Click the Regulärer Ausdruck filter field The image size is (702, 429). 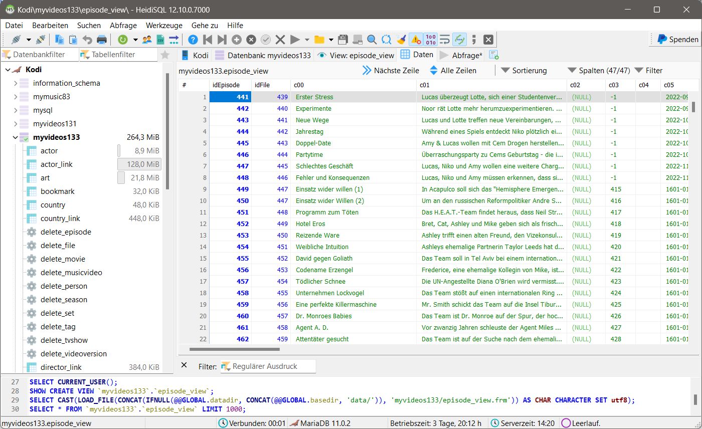click(x=268, y=366)
